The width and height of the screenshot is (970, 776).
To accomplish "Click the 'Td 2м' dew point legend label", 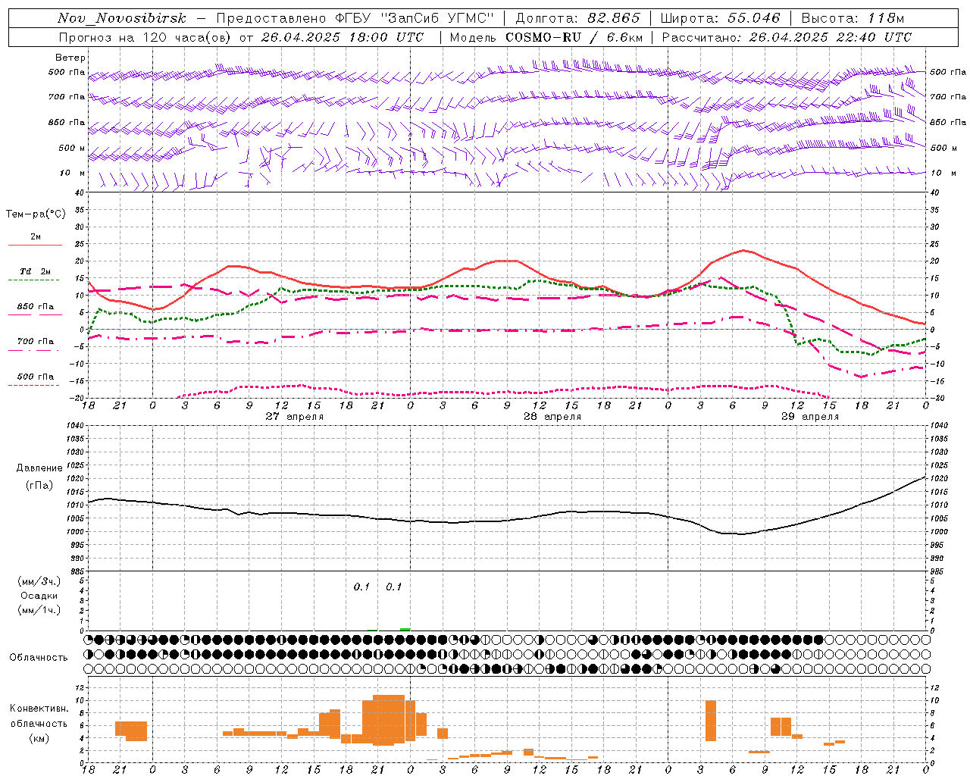I will click(x=35, y=271).
